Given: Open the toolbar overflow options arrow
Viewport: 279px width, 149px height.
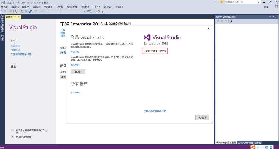Looking at the screenshot, I should coord(102,12).
